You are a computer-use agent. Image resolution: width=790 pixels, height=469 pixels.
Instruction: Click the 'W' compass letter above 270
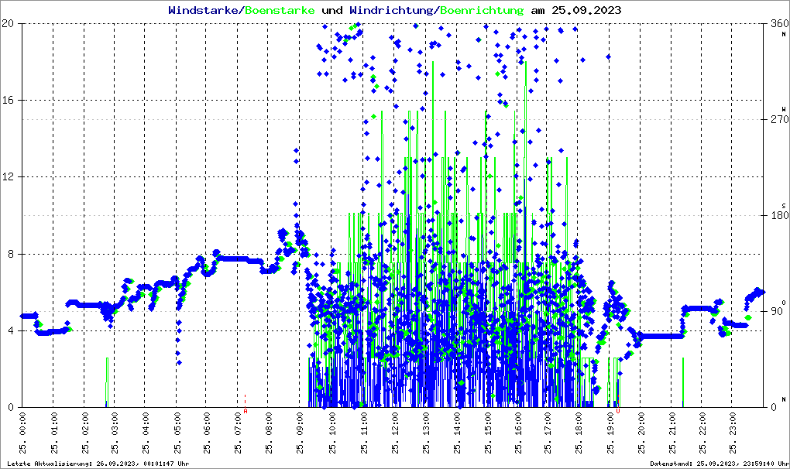pyautogui.click(x=784, y=109)
